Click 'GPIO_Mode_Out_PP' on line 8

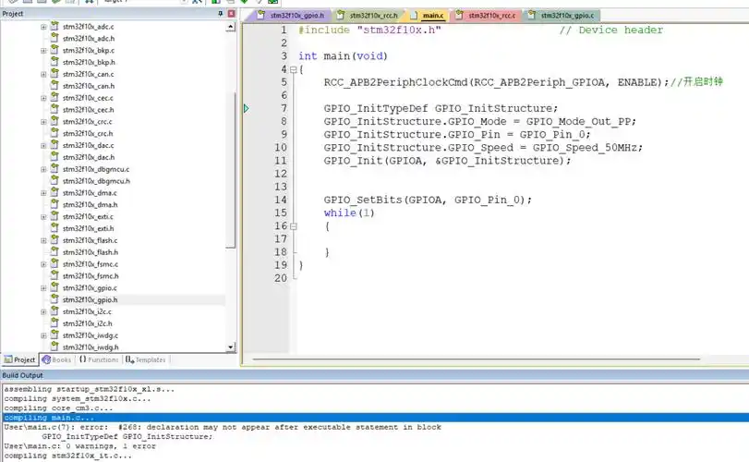[578, 121]
